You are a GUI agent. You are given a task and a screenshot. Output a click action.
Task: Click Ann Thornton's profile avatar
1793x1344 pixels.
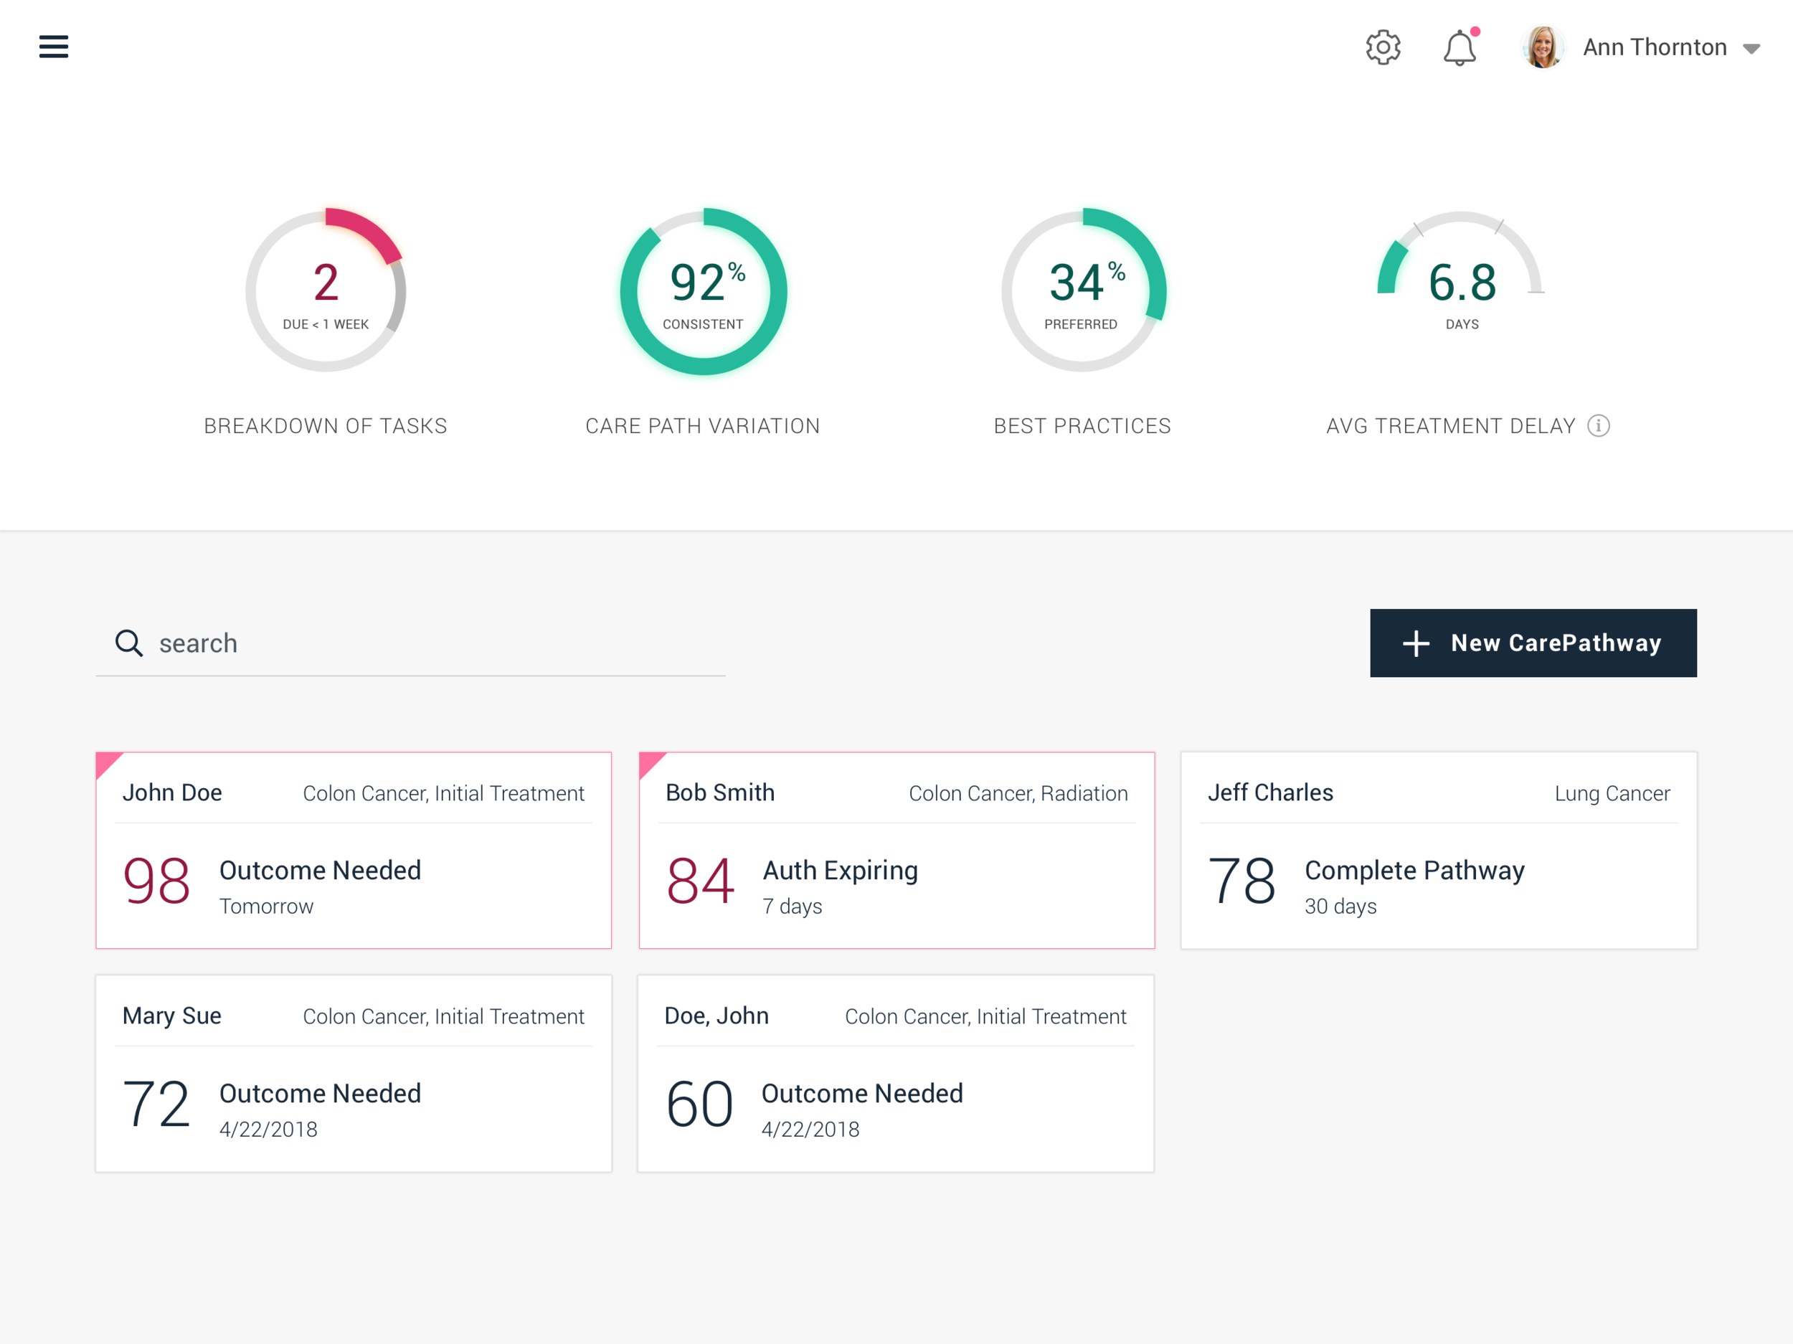click(1543, 47)
